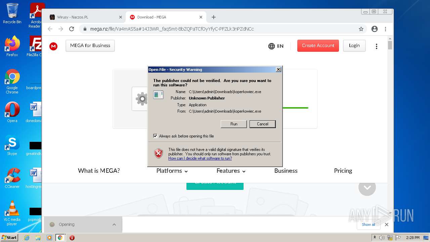This screenshot has height=242, width=430.
Task: Click the red shield warning icon
Action: pyautogui.click(x=159, y=153)
